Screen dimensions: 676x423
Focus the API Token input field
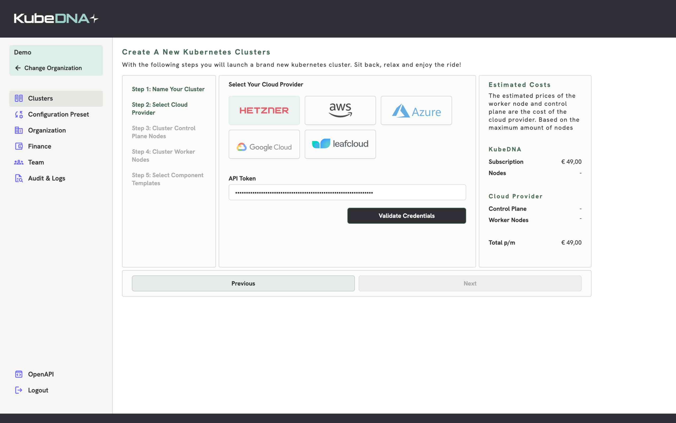tap(347, 192)
